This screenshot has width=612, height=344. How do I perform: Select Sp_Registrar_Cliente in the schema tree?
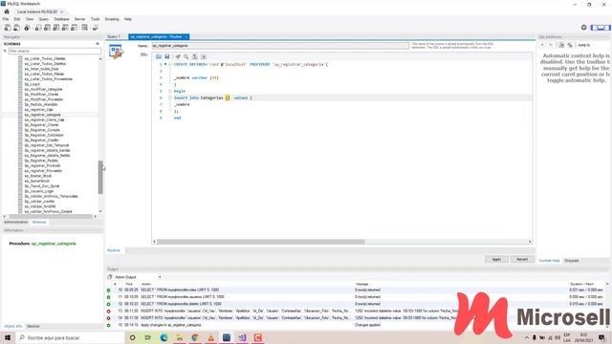[41, 125]
